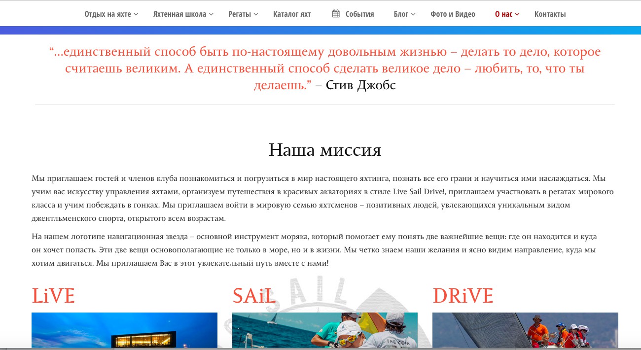Image resolution: width=641 pixels, height=350 pixels.
Task: Click the SAiL heading
Action: (254, 296)
